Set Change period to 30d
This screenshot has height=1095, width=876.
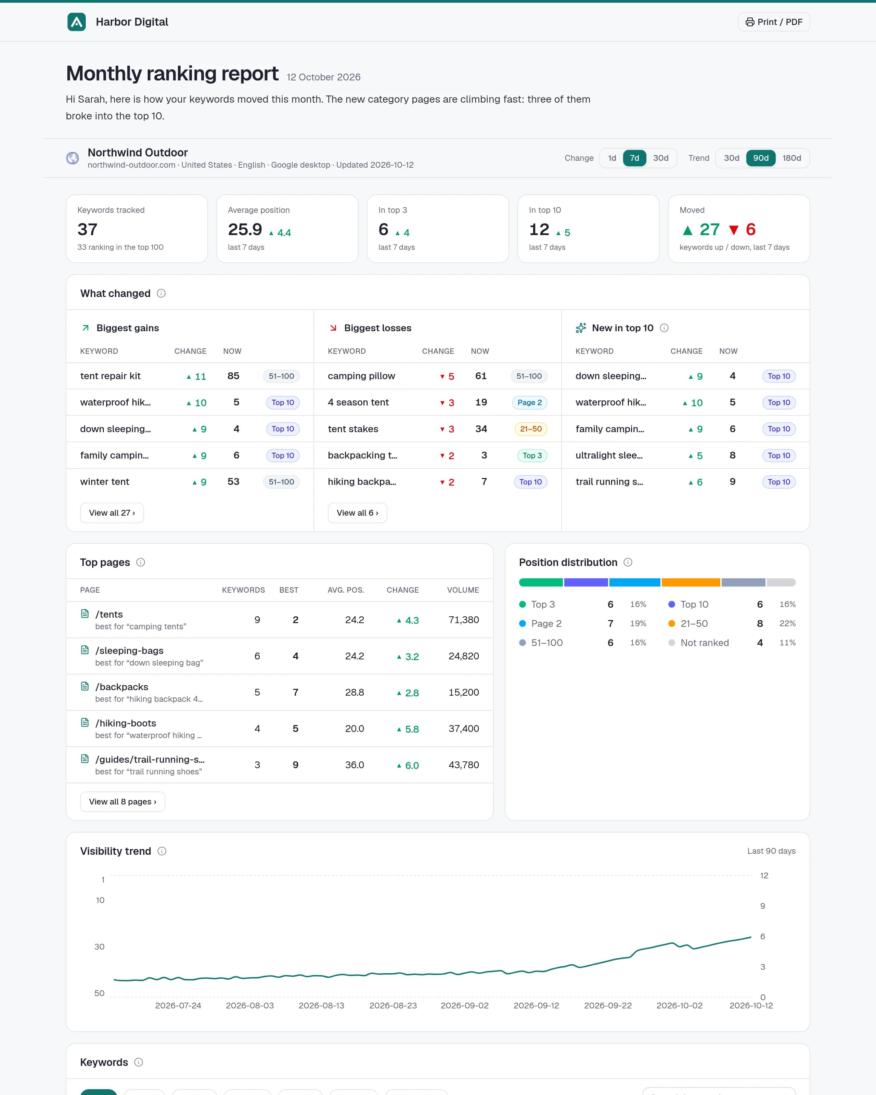click(661, 158)
